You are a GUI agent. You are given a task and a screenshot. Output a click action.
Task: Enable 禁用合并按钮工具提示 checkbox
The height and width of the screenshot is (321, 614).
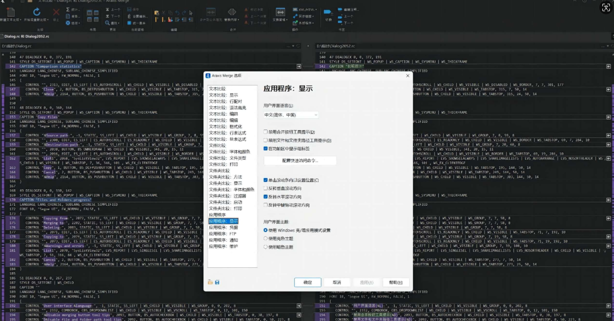(x=266, y=132)
